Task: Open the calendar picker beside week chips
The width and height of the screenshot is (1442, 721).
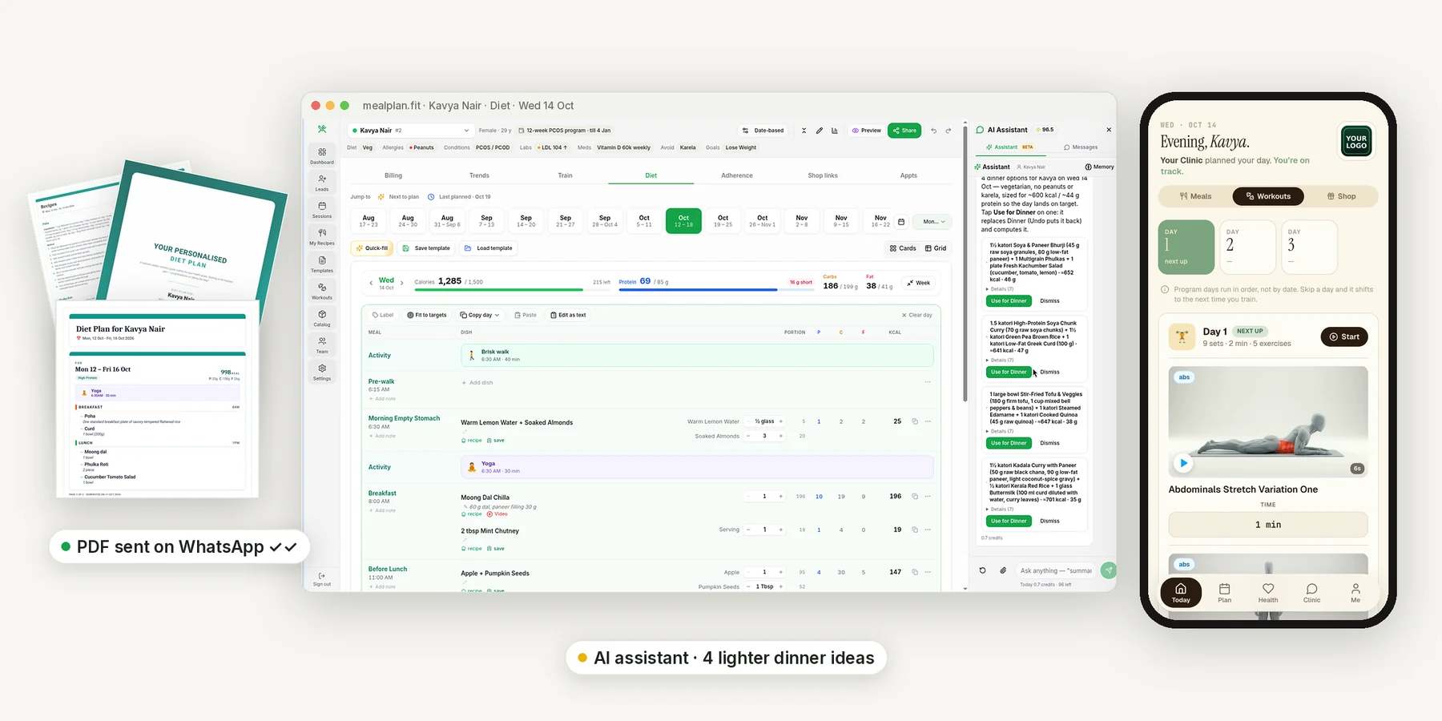Action: pos(901,222)
